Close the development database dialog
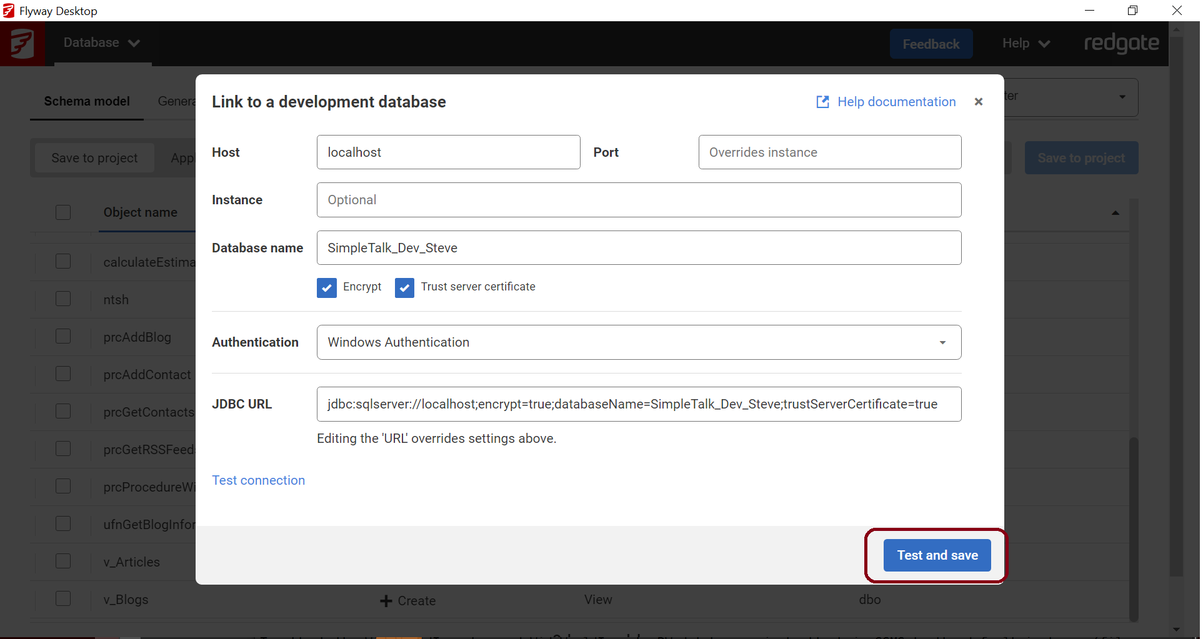The image size is (1203, 639). click(979, 102)
